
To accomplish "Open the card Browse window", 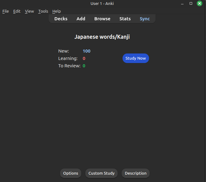I will pyautogui.click(x=102, y=19).
